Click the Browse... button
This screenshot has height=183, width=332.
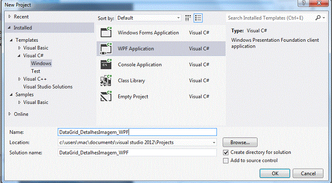[240, 143]
